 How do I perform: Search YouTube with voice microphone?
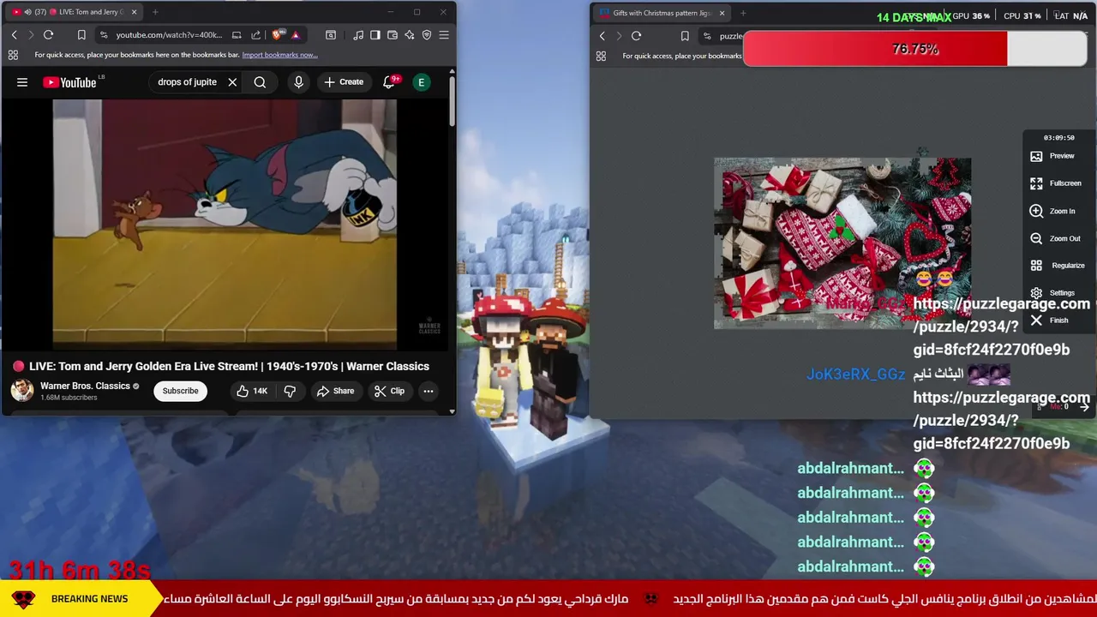click(298, 82)
